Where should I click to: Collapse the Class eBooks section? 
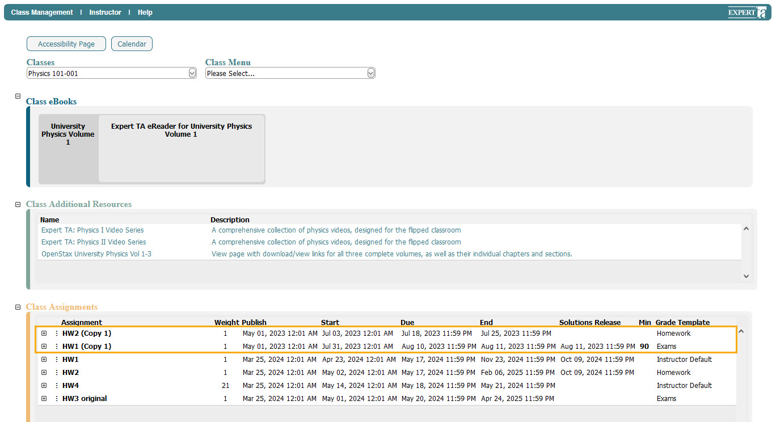[18, 96]
